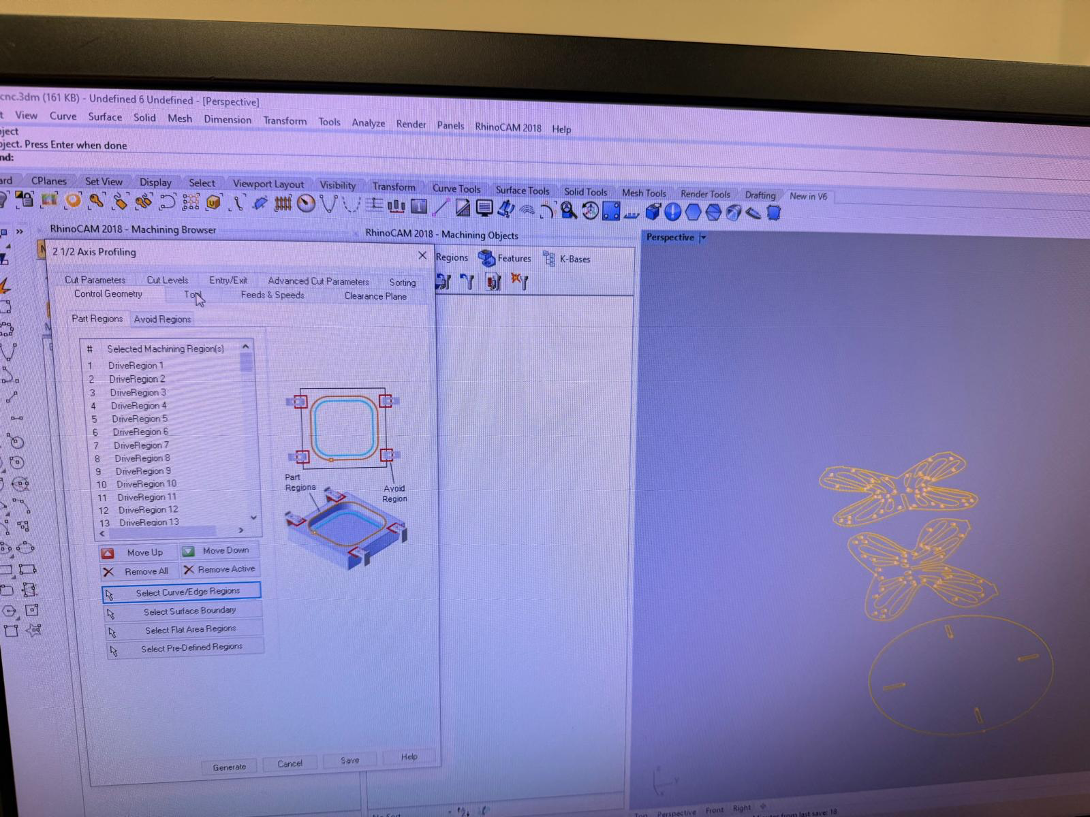Open the Entry/Exit tab
This screenshot has height=817, width=1090.
point(228,281)
